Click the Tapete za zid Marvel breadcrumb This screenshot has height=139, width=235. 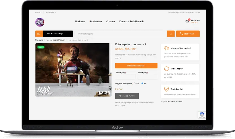coord(55,40)
